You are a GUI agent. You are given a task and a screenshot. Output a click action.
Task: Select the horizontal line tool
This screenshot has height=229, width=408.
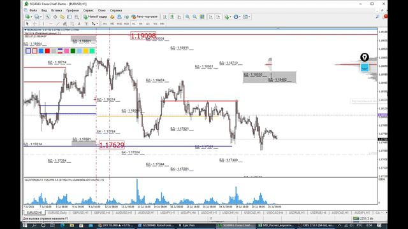click(x=50, y=24)
